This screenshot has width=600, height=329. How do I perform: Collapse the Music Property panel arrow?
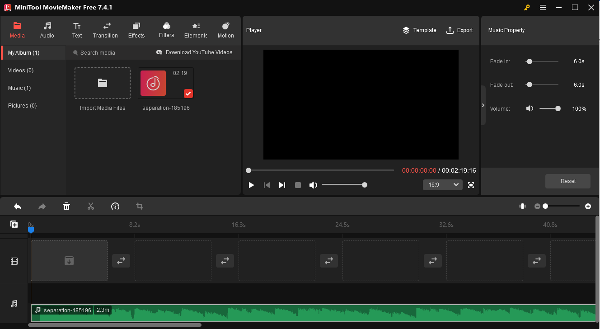pos(483,105)
